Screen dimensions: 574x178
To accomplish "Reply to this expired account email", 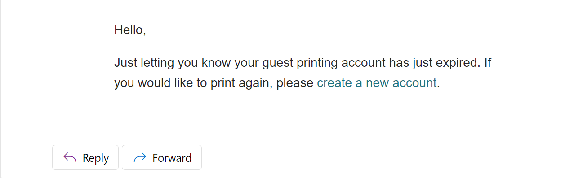I will click(x=85, y=157).
